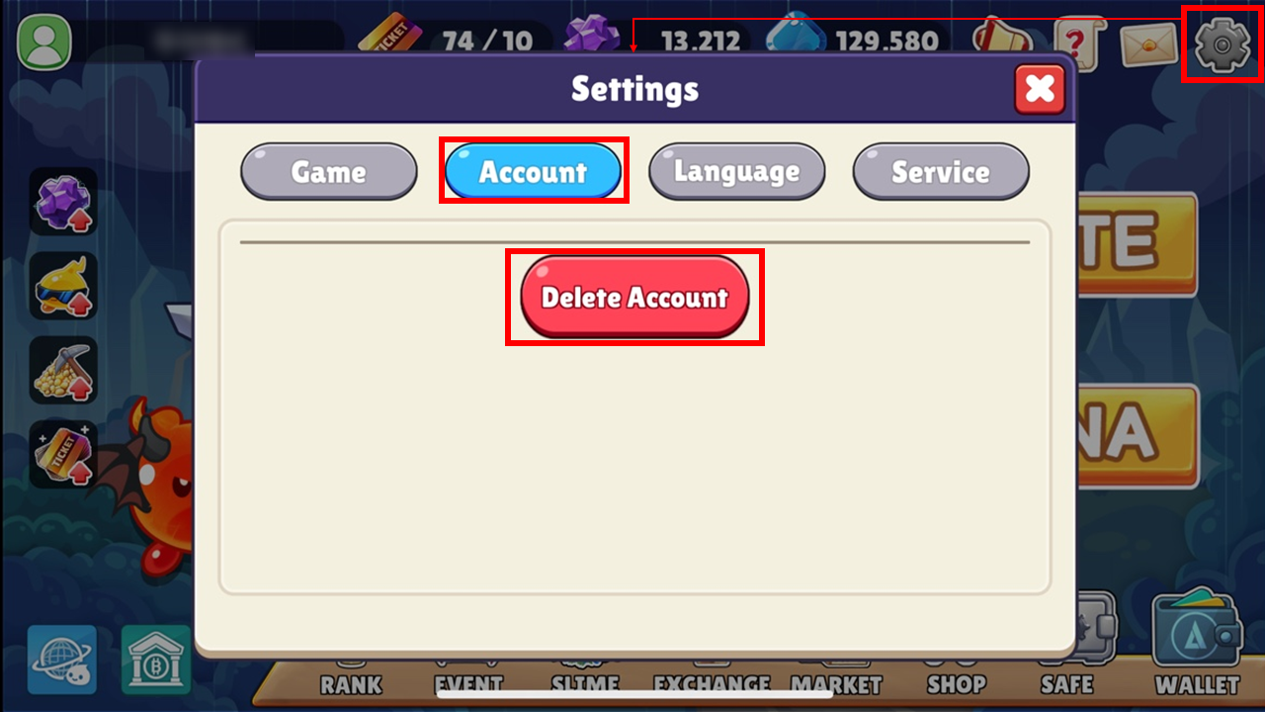Image resolution: width=1265 pixels, height=712 pixels.
Task: Close the Settings dialog
Action: [x=1040, y=89]
